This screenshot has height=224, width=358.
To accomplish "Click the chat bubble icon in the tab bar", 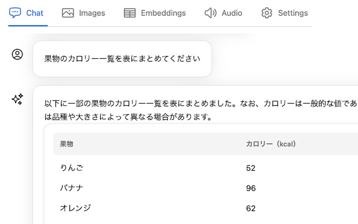I will (15, 13).
